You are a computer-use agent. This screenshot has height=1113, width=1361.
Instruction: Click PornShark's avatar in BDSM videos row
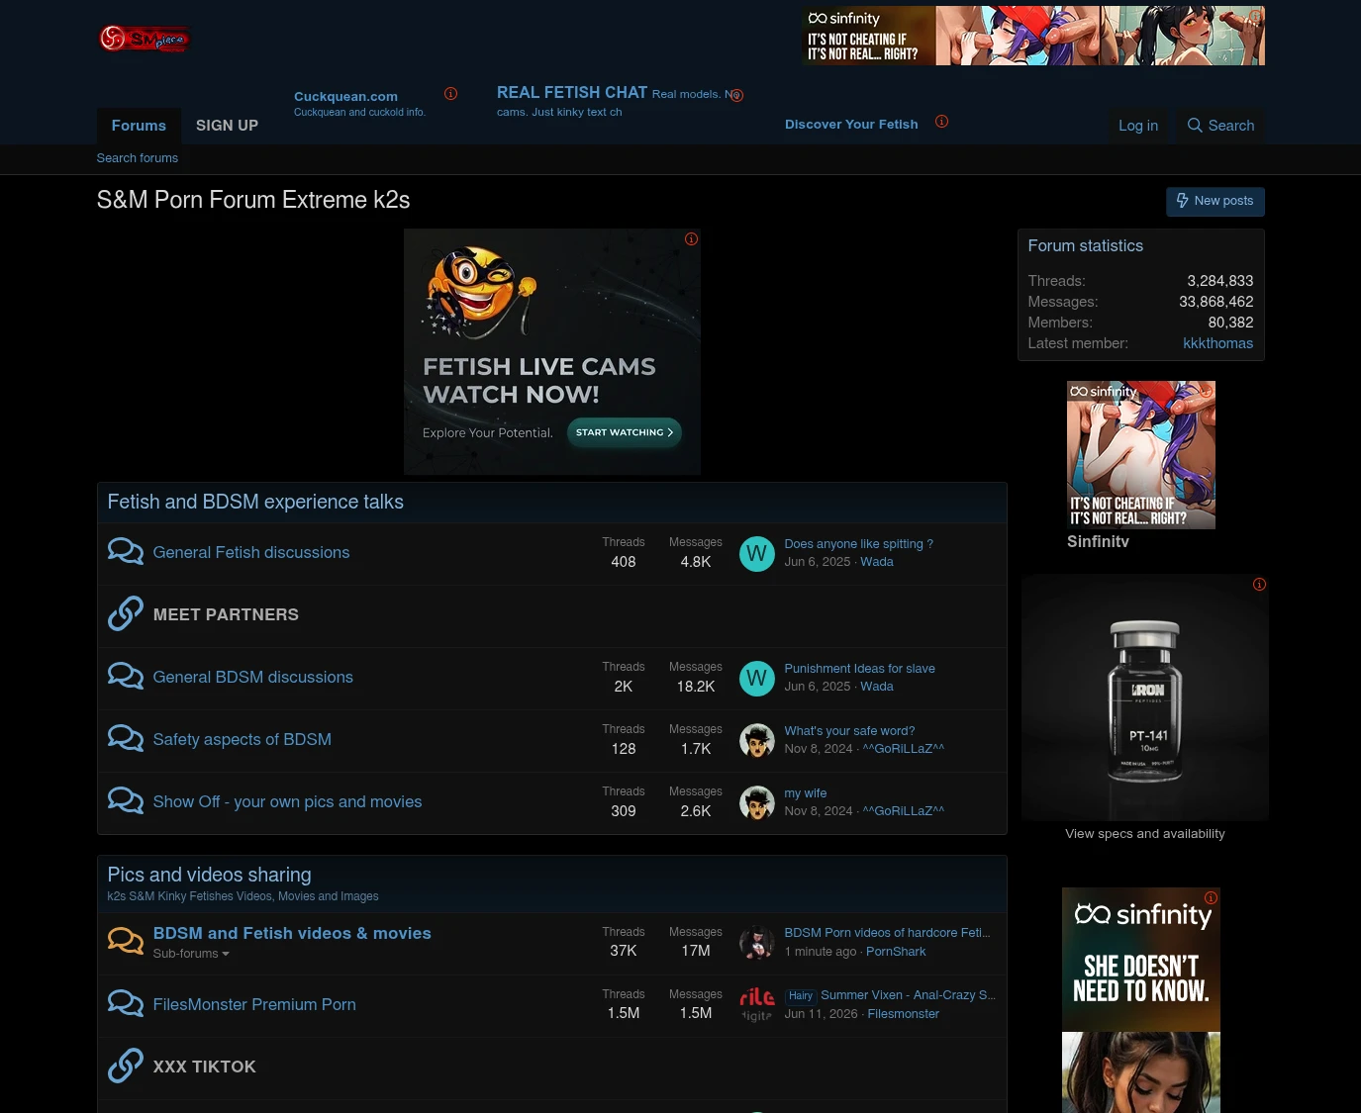pyautogui.click(x=757, y=943)
